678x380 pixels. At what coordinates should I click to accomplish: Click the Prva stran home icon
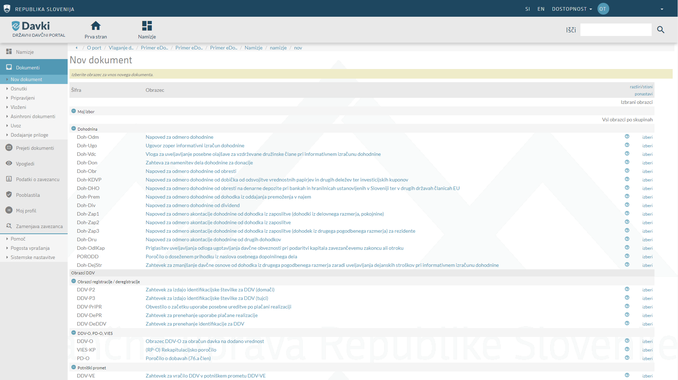pyautogui.click(x=95, y=26)
